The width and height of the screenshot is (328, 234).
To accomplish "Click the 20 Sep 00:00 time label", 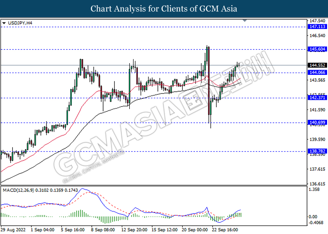I will pos(195,230).
